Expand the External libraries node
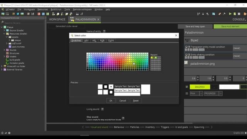 [2, 69]
